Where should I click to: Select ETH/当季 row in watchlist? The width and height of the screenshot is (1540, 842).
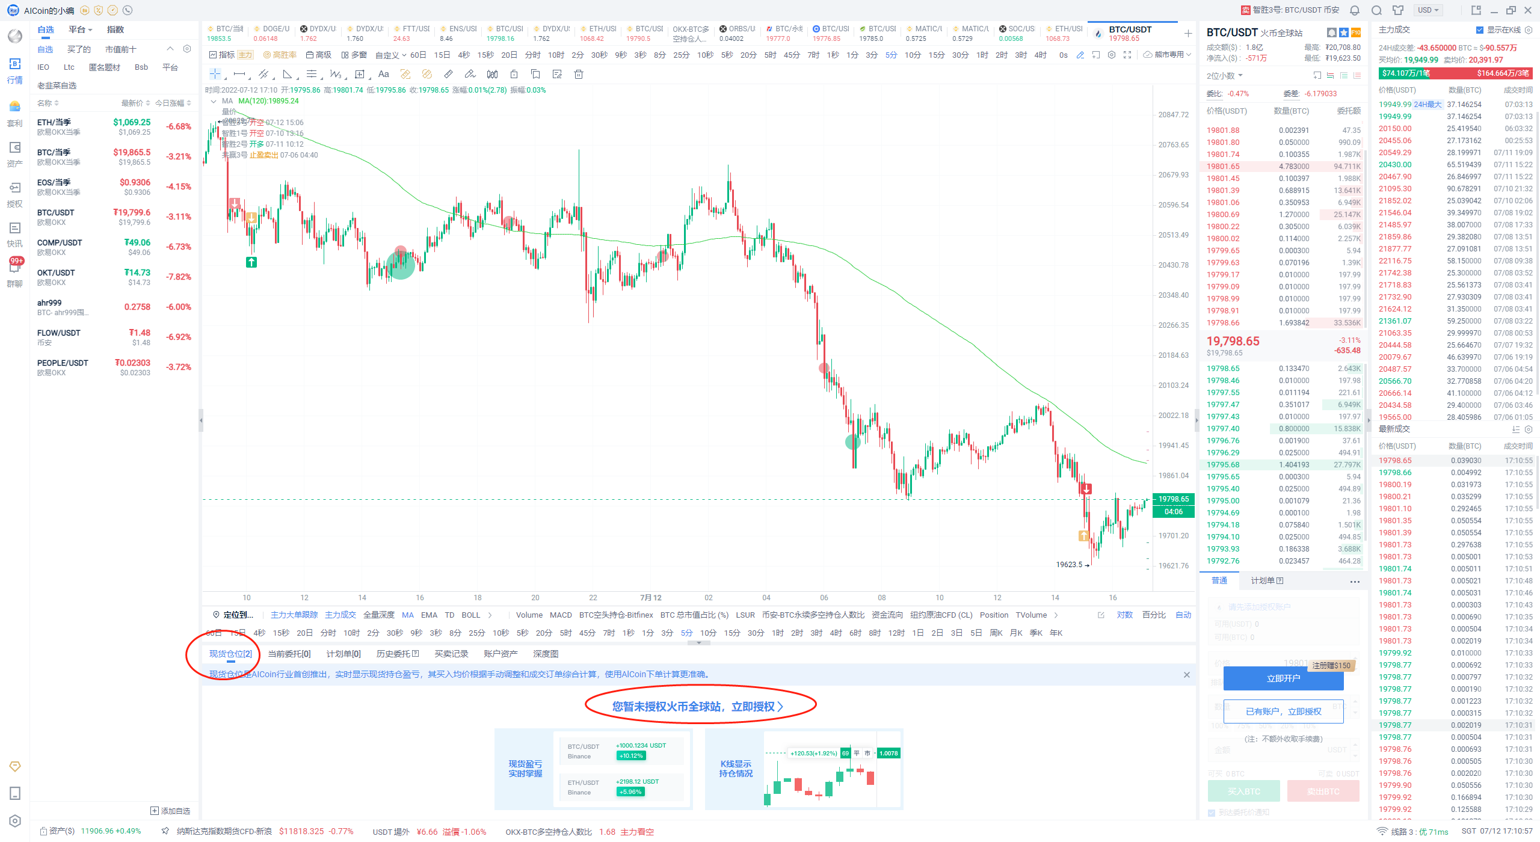(x=114, y=127)
